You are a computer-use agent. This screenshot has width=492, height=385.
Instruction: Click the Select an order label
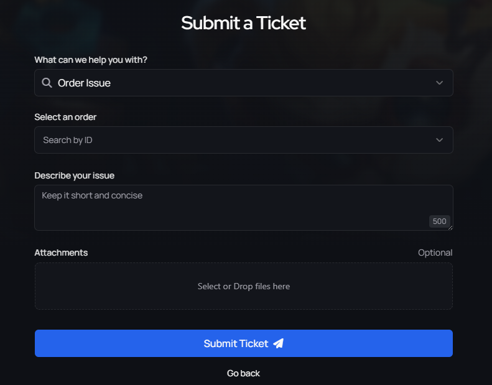coord(65,117)
